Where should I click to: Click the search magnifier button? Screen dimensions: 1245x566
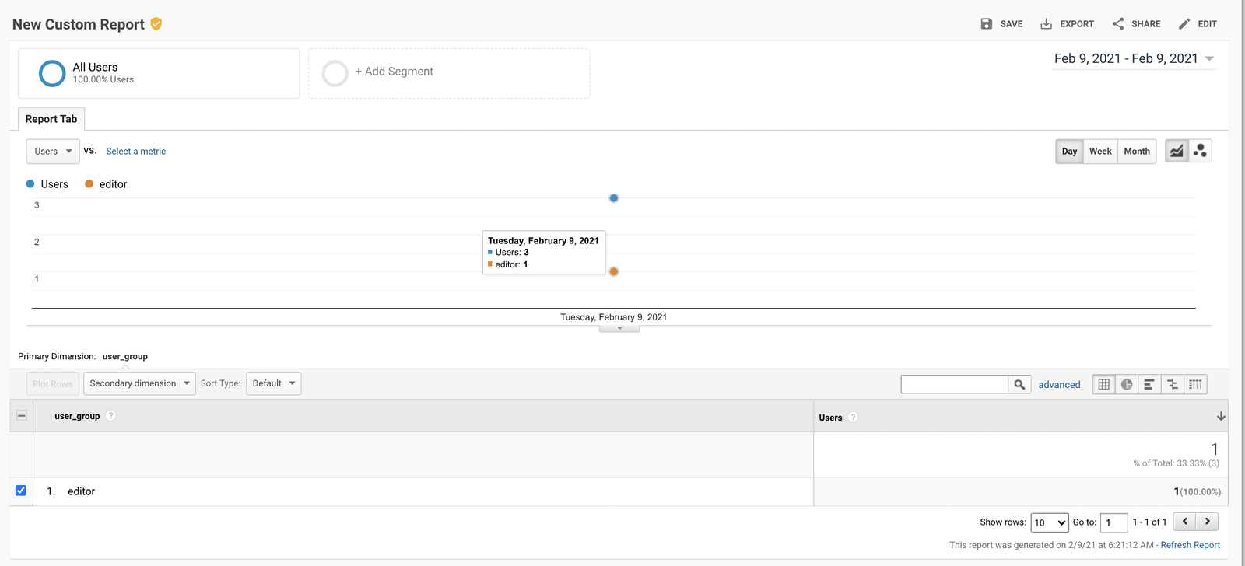click(x=1019, y=384)
